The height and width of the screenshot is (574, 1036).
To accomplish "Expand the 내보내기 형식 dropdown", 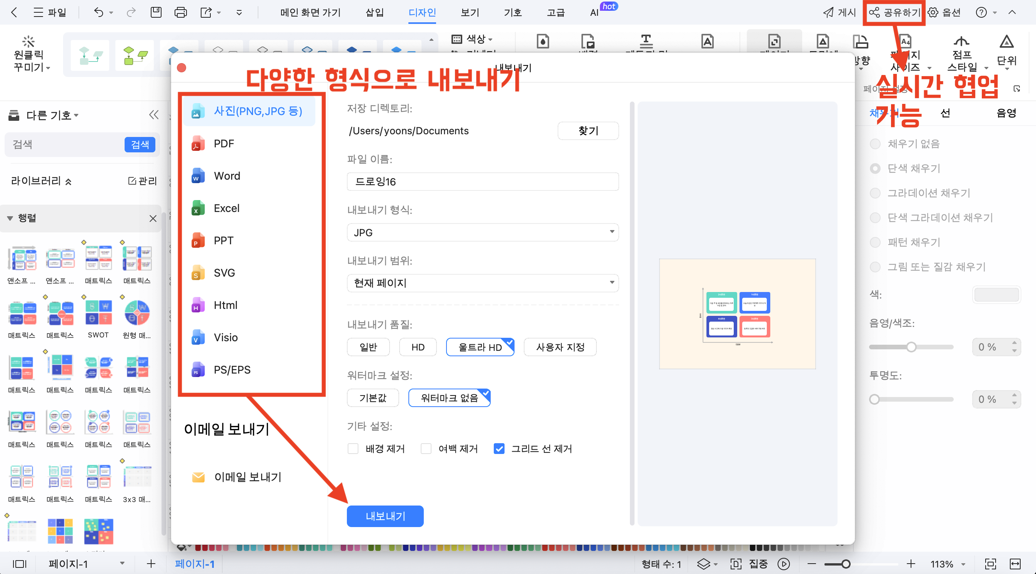I will click(483, 232).
